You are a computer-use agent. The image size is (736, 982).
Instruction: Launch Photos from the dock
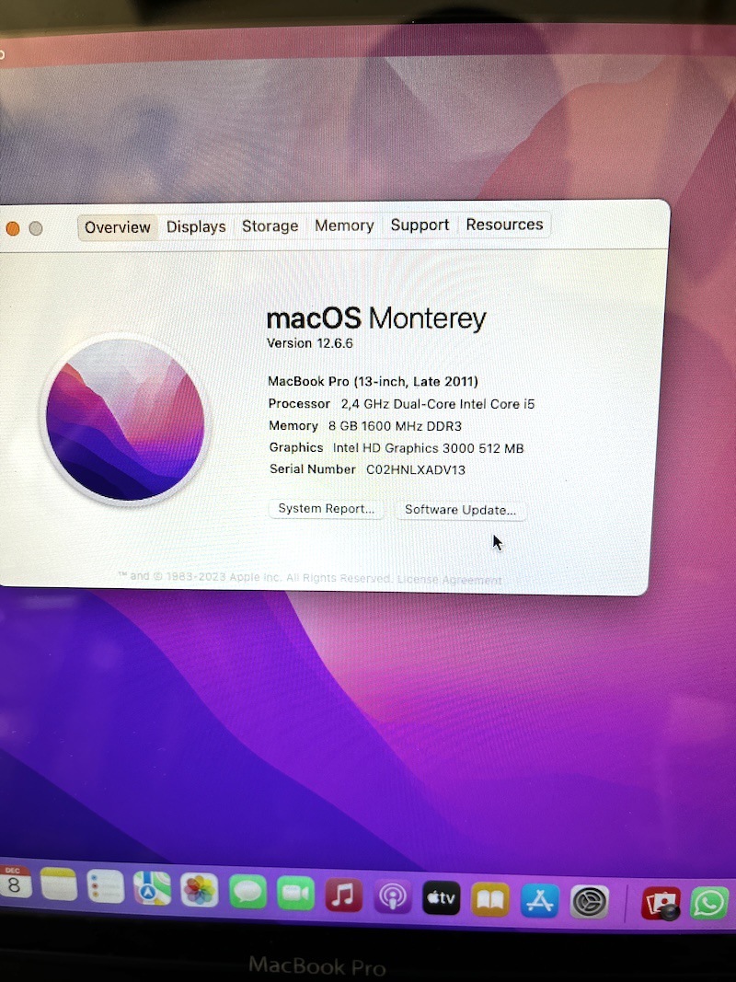point(199,890)
